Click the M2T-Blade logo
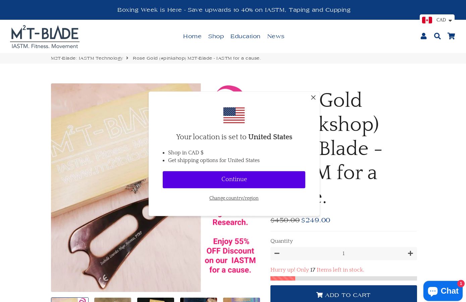 tap(45, 36)
